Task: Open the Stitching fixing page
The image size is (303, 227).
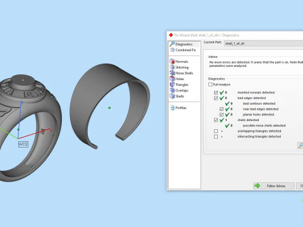Action: pyautogui.click(x=182, y=67)
